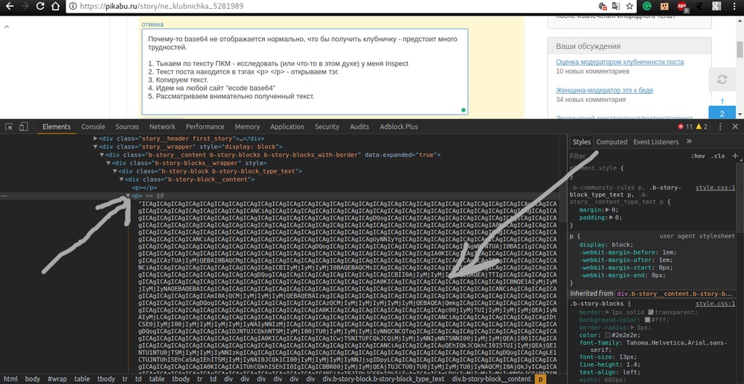
Task: Expand the padding shorthand property triangle
Action: (611, 217)
